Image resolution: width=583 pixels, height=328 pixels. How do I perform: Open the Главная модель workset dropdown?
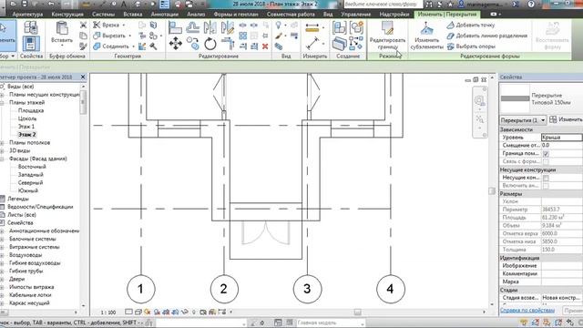pyautogui.click(x=330, y=323)
